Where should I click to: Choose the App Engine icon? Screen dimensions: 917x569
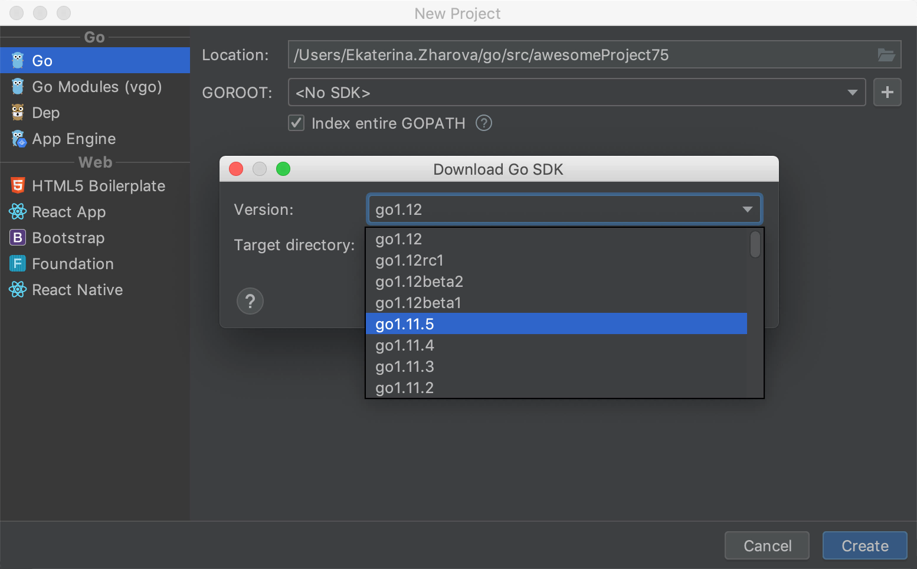click(x=19, y=139)
